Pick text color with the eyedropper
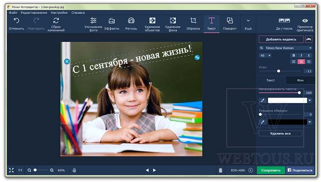This screenshot has height=182, width=321. [262, 100]
